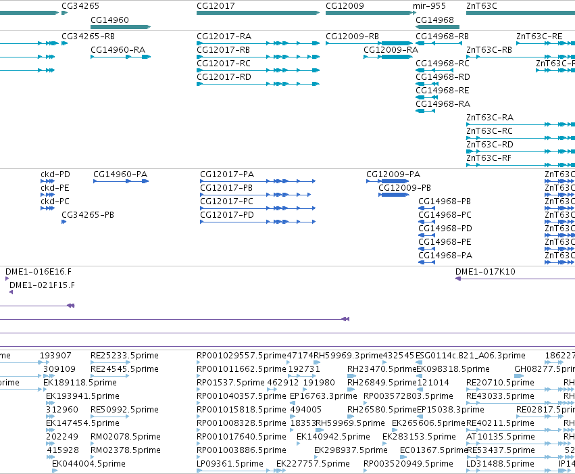The height and width of the screenshot is (474, 575).
Task: Open protein CG14968-PC
Action: pyautogui.click(x=445, y=215)
